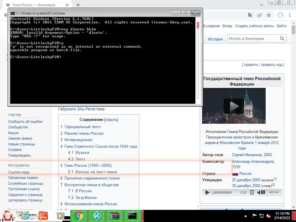Open the Вклад link
Screen dimensions: 296x222
(227, 26)
